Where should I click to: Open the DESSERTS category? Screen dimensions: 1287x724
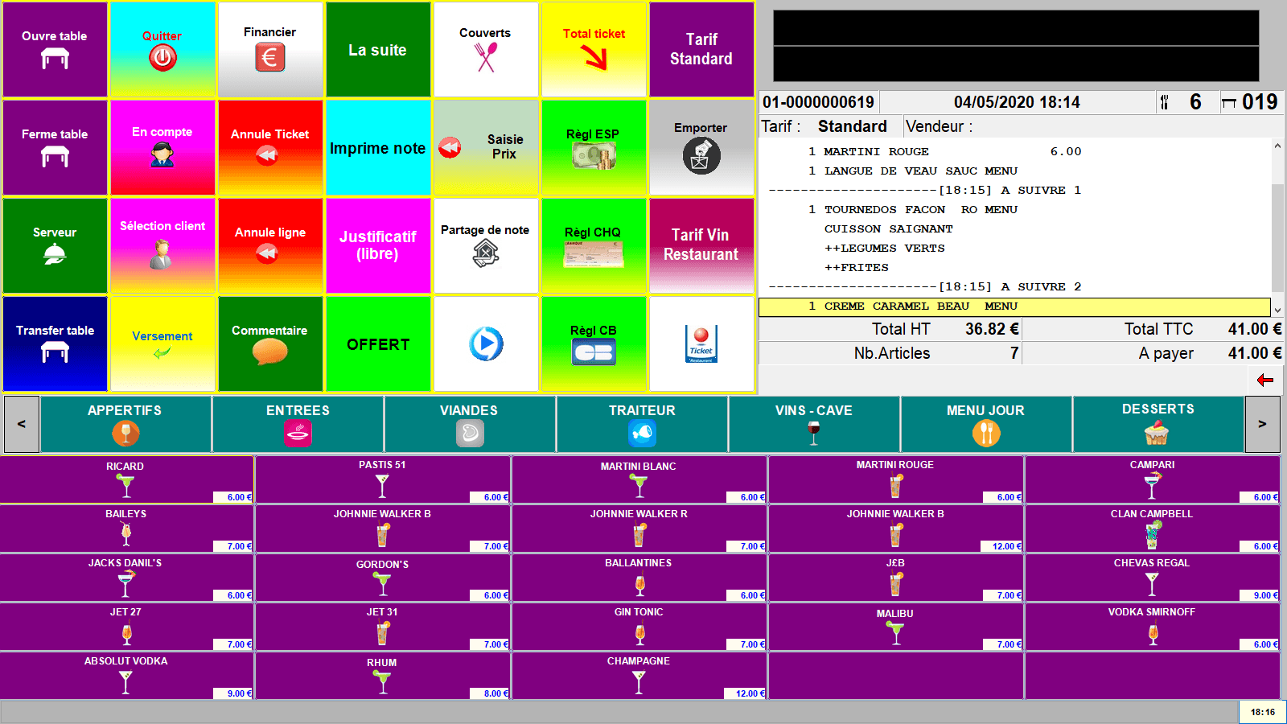(1158, 424)
